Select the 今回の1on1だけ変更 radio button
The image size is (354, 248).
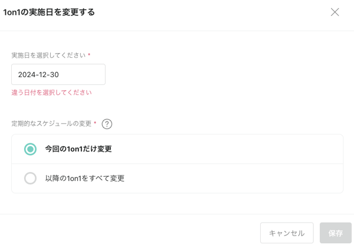pos(30,149)
